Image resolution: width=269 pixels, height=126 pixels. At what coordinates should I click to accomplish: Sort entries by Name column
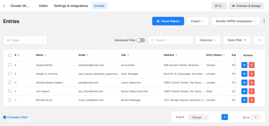pyautogui.click(x=45, y=55)
